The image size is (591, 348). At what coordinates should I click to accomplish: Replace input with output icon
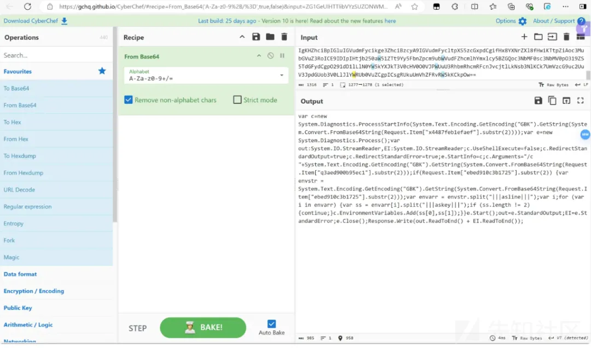[x=566, y=101]
